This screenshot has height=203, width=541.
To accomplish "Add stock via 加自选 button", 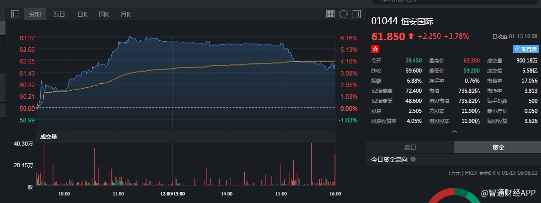I will (526, 49).
